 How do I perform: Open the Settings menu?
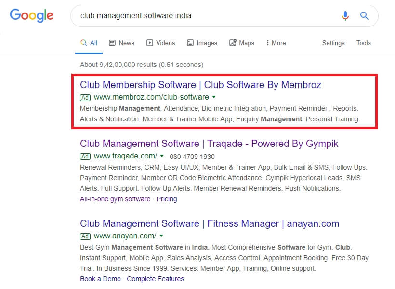(333, 43)
